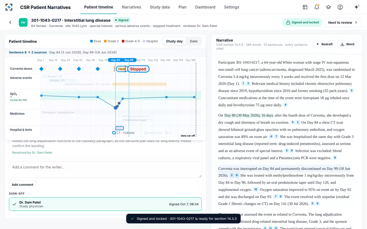Image resolution: width=367 pixels, height=229 pixels.
Task: Click highlighted 'Day 80 (30 May 2026), 16 days'
Action: pos(249,115)
